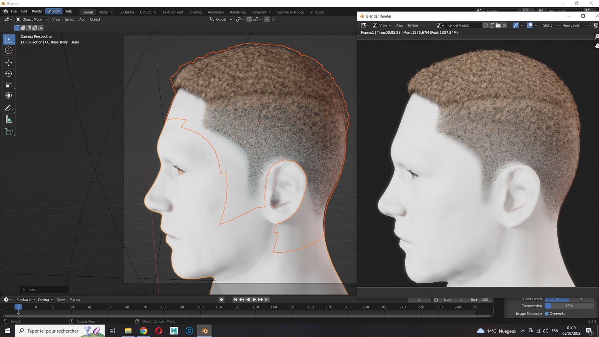The width and height of the screenshot is (599, 337).
Task: Open ViewLayer dropdown
Action: coord(575,25)
